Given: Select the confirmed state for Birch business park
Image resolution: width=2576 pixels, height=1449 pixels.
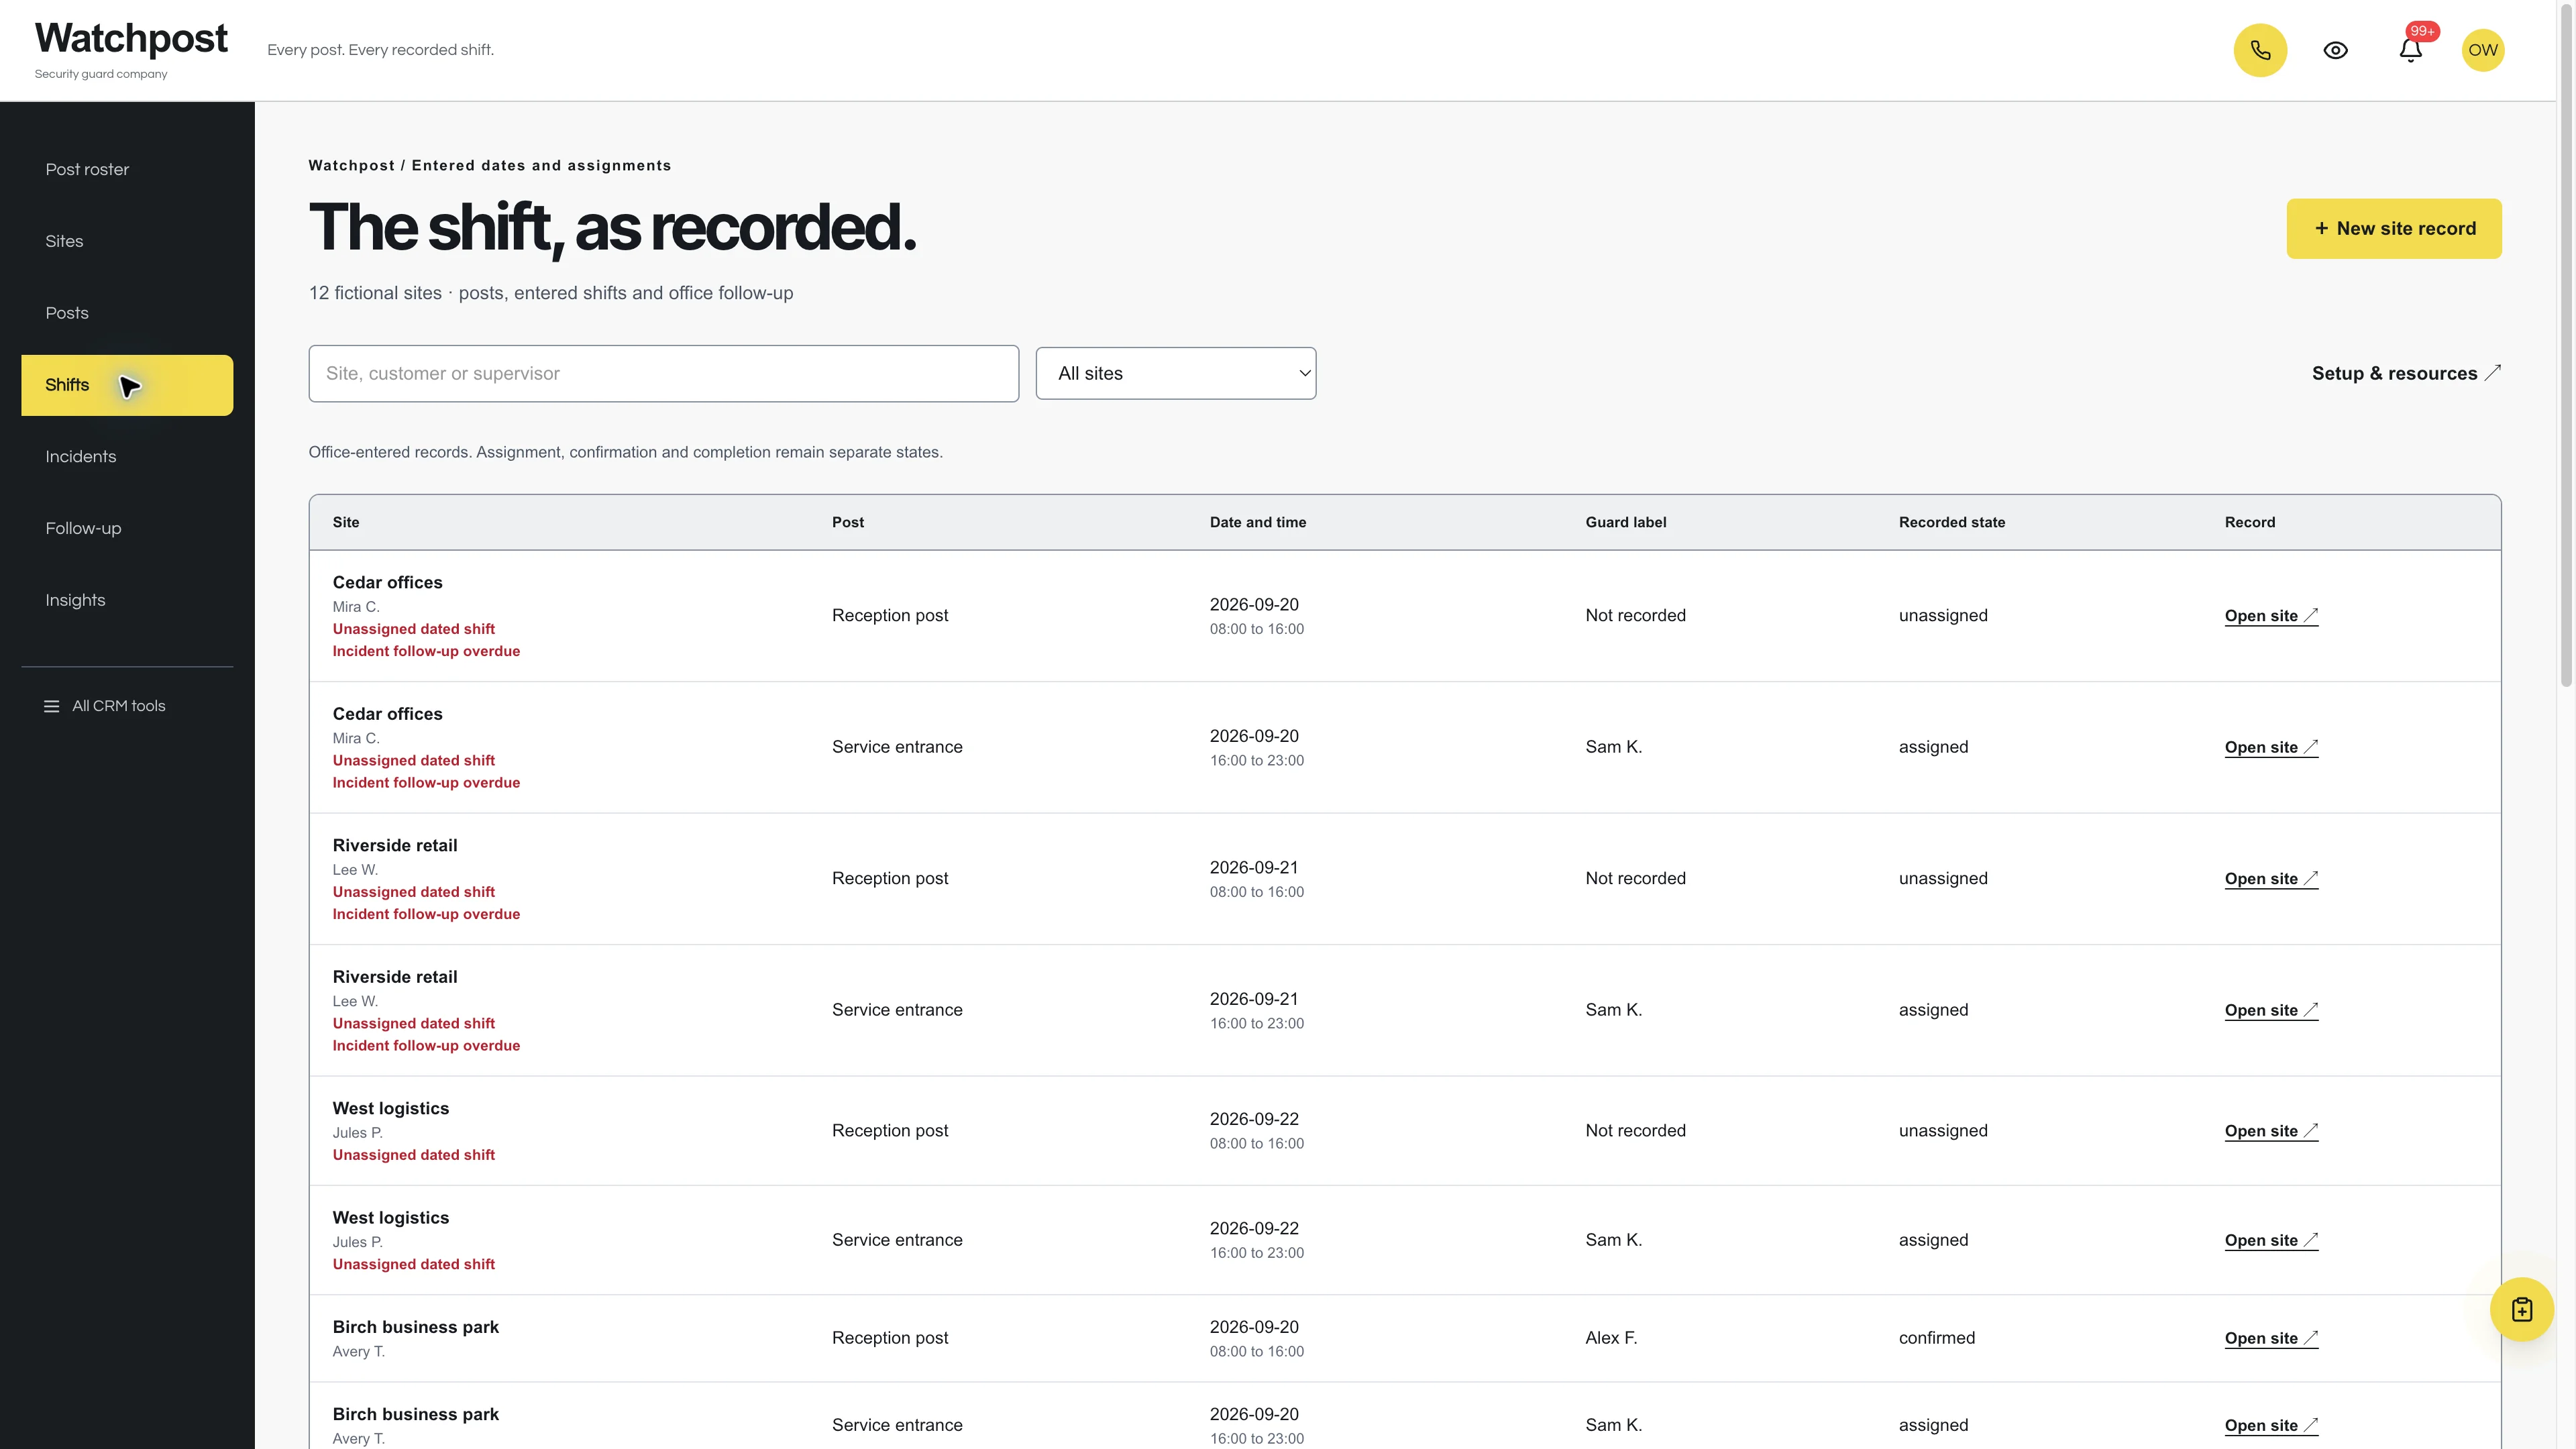Looking at the screenshot, I should [x=1936, y=1338].
